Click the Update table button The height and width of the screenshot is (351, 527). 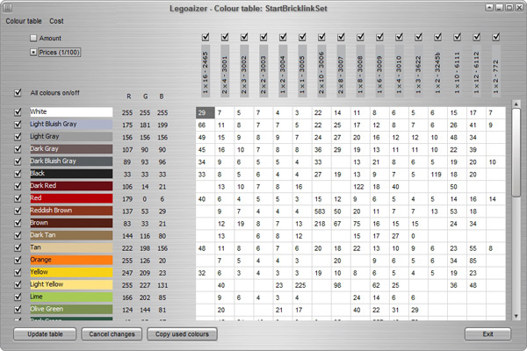(45, 334)
